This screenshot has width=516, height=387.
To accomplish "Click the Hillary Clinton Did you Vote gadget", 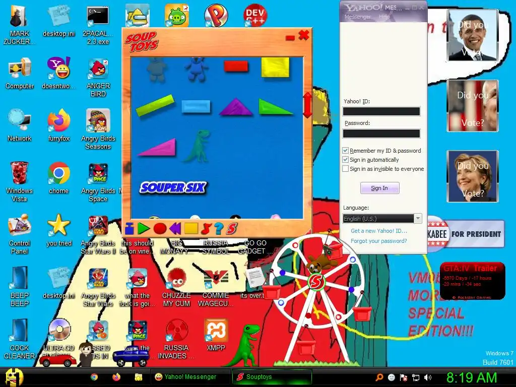I will click(x=472, y=176).
